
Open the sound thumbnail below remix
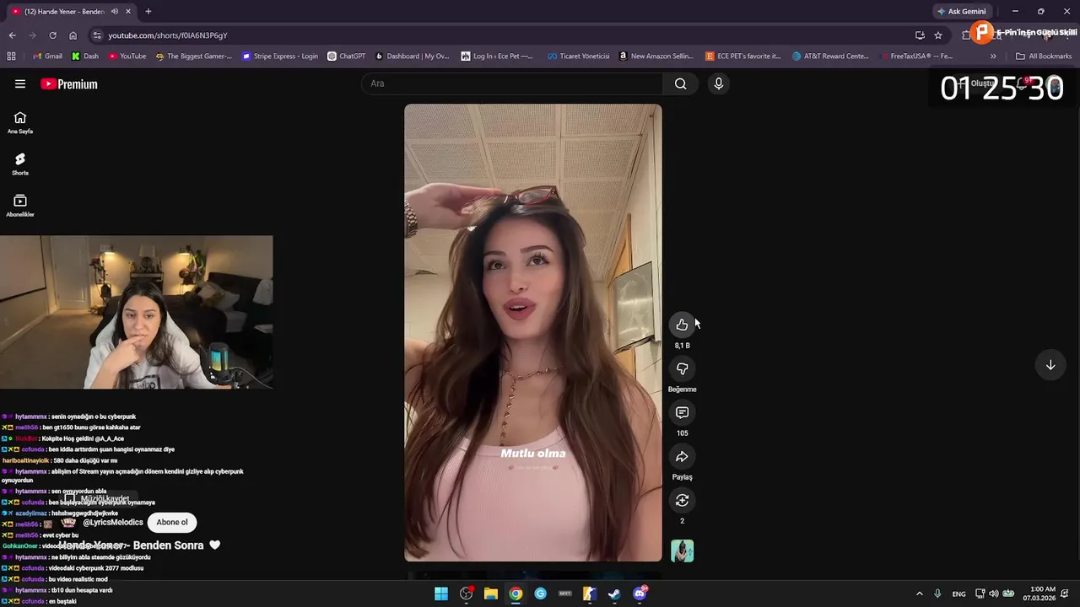[x=682, y=551]
